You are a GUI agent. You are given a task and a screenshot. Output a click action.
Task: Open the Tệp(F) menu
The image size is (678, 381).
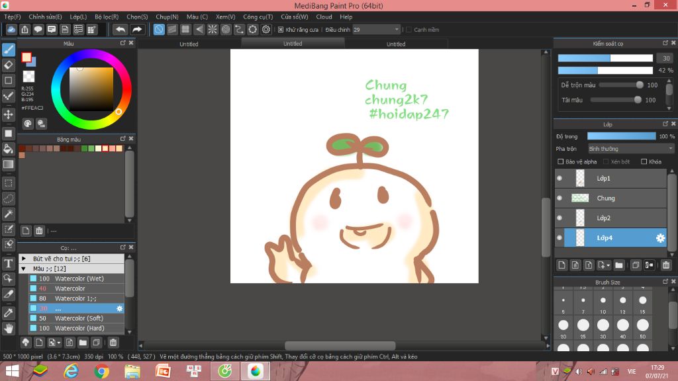(13, 17)
